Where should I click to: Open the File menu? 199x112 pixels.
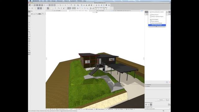pos(41,1)
